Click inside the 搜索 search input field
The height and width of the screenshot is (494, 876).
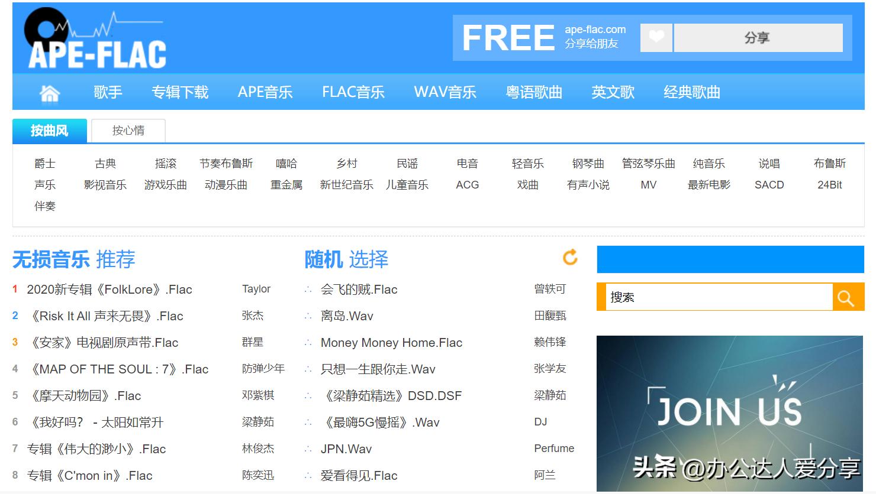click(716, 297)
